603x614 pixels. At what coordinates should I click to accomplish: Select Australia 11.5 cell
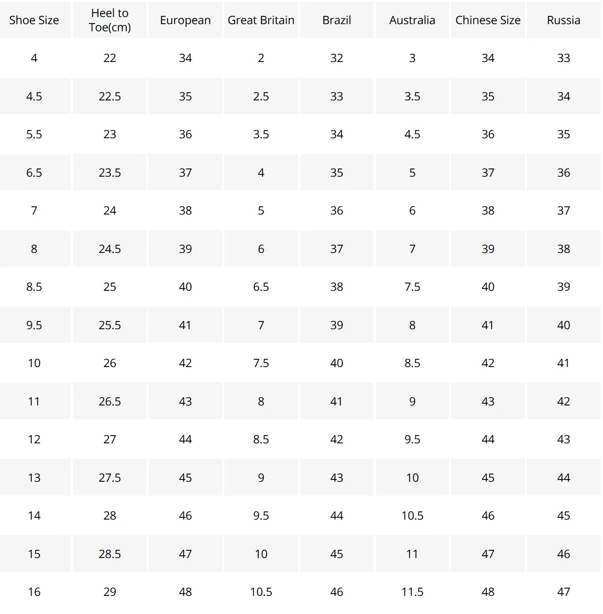click(412, 592)
